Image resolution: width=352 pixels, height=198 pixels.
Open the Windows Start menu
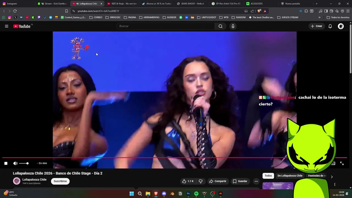(132, 194)
